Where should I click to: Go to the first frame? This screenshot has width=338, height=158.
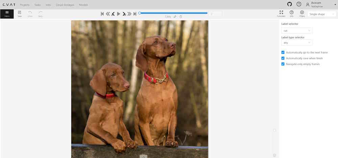[x=102, y=14]
